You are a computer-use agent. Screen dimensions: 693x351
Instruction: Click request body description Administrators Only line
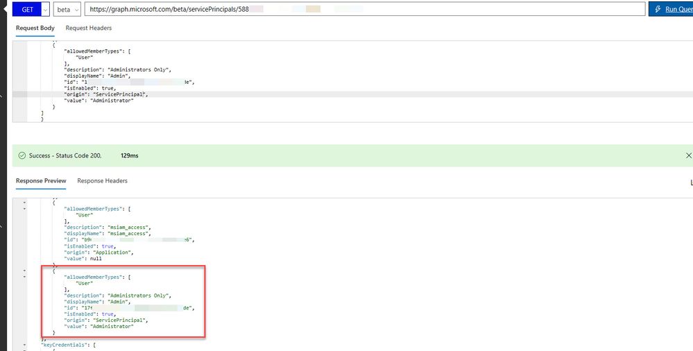click(x=117, y=69)
